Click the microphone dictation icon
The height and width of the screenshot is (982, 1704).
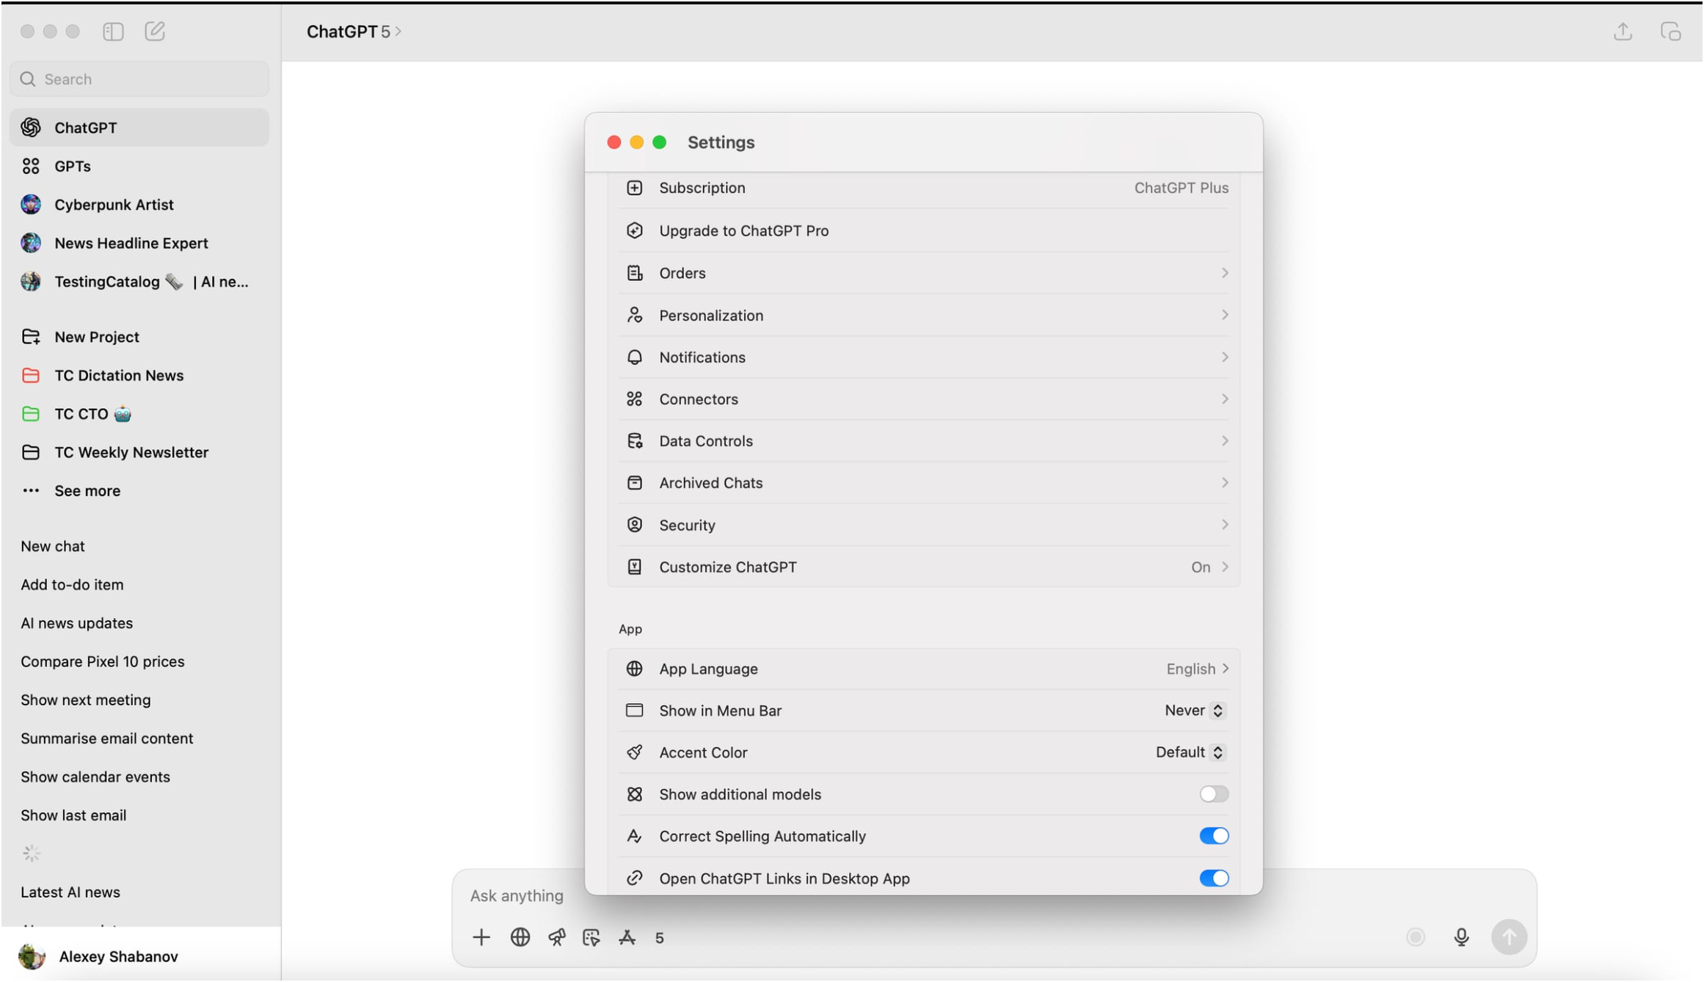click(1461, 937)
